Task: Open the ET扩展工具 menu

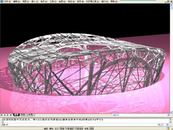Action: pos(92,2)
